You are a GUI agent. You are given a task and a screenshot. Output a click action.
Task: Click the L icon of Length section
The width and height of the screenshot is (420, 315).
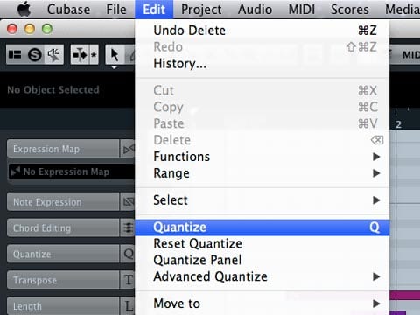click(128, 306)
